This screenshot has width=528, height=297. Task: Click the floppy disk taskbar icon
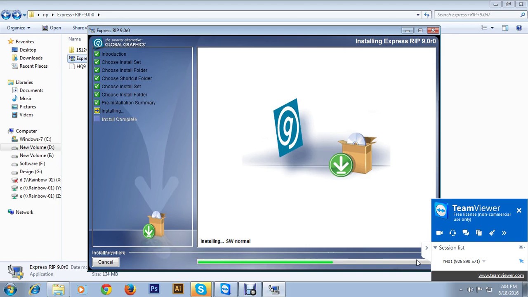coord(250,290)
